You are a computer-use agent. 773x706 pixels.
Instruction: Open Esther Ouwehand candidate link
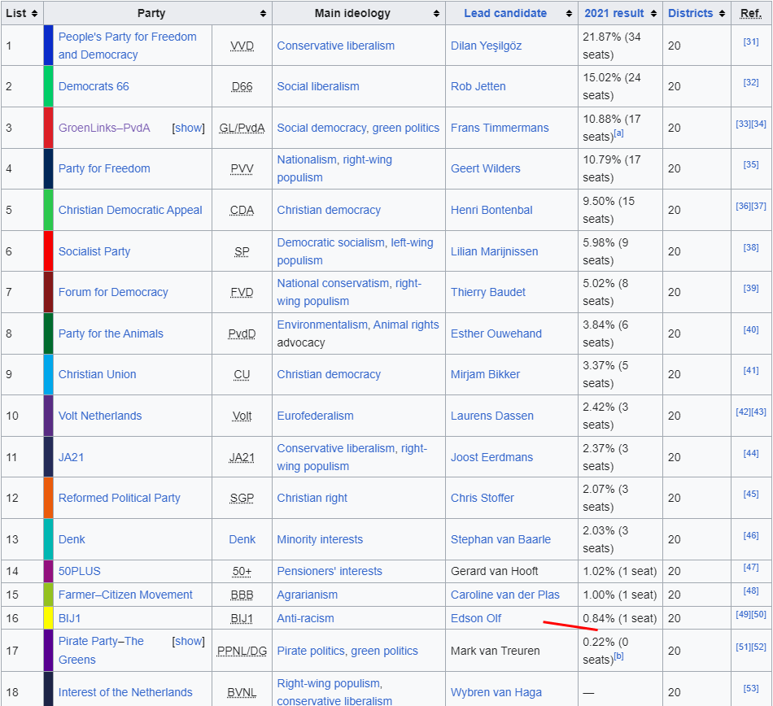pyautogui.click(x=496, y=334)
